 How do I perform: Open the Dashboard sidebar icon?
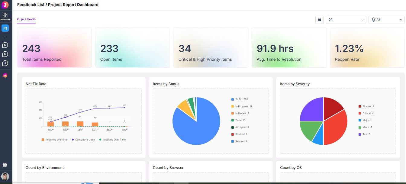point(5,16)
